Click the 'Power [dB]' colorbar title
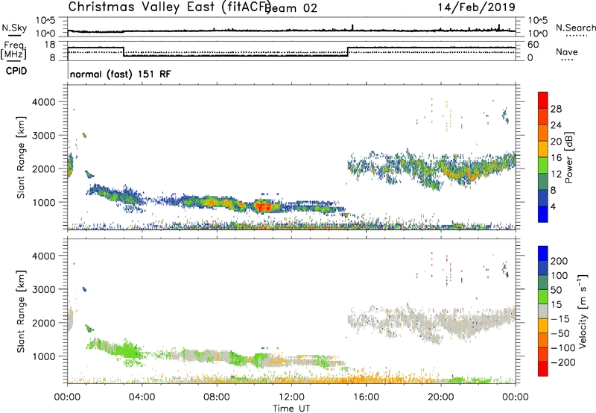The height and width of the screenshot is (413, 596). tap(569, 157)
